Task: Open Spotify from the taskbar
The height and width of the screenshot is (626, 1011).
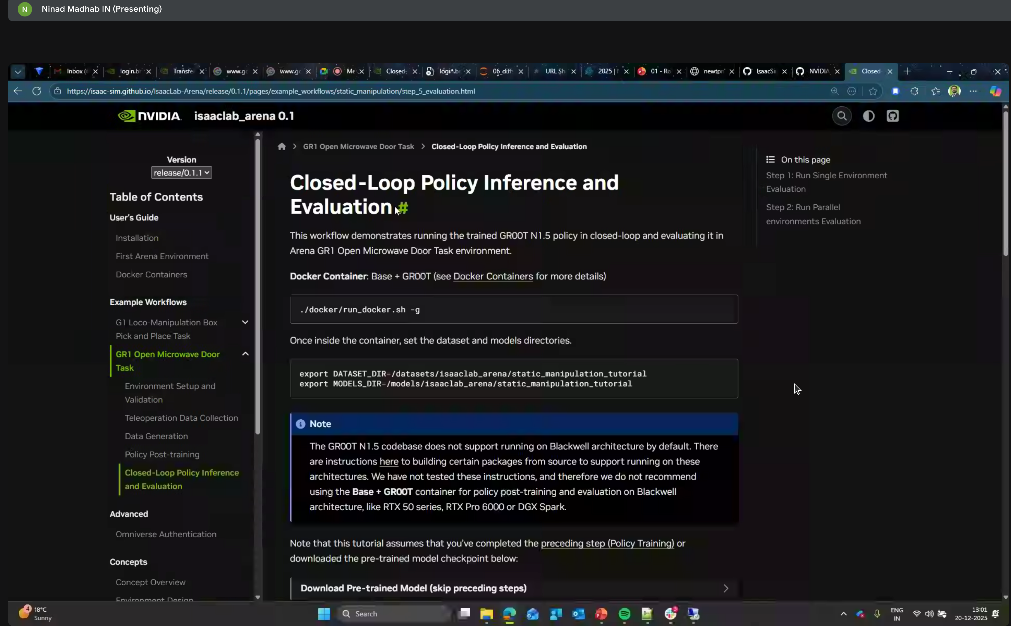Action: click(x=624, y=614)
